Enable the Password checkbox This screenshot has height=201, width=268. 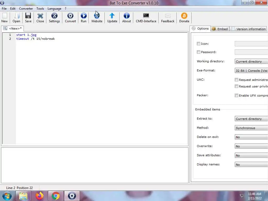coord(198,52)
